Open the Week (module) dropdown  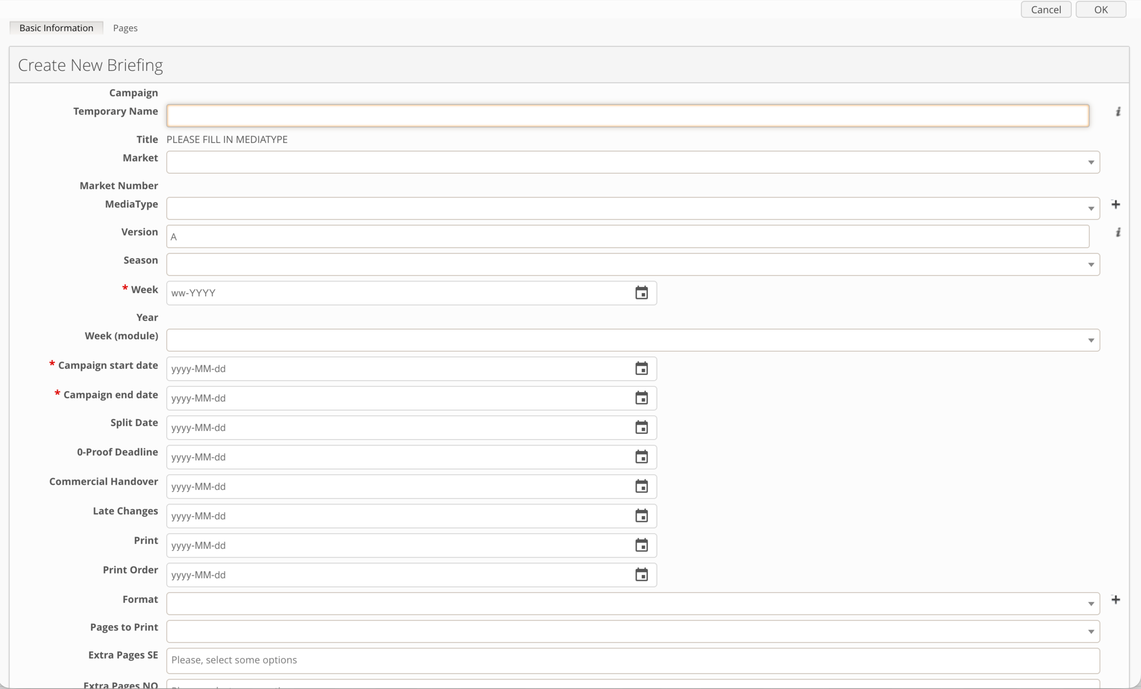(633, 340)
